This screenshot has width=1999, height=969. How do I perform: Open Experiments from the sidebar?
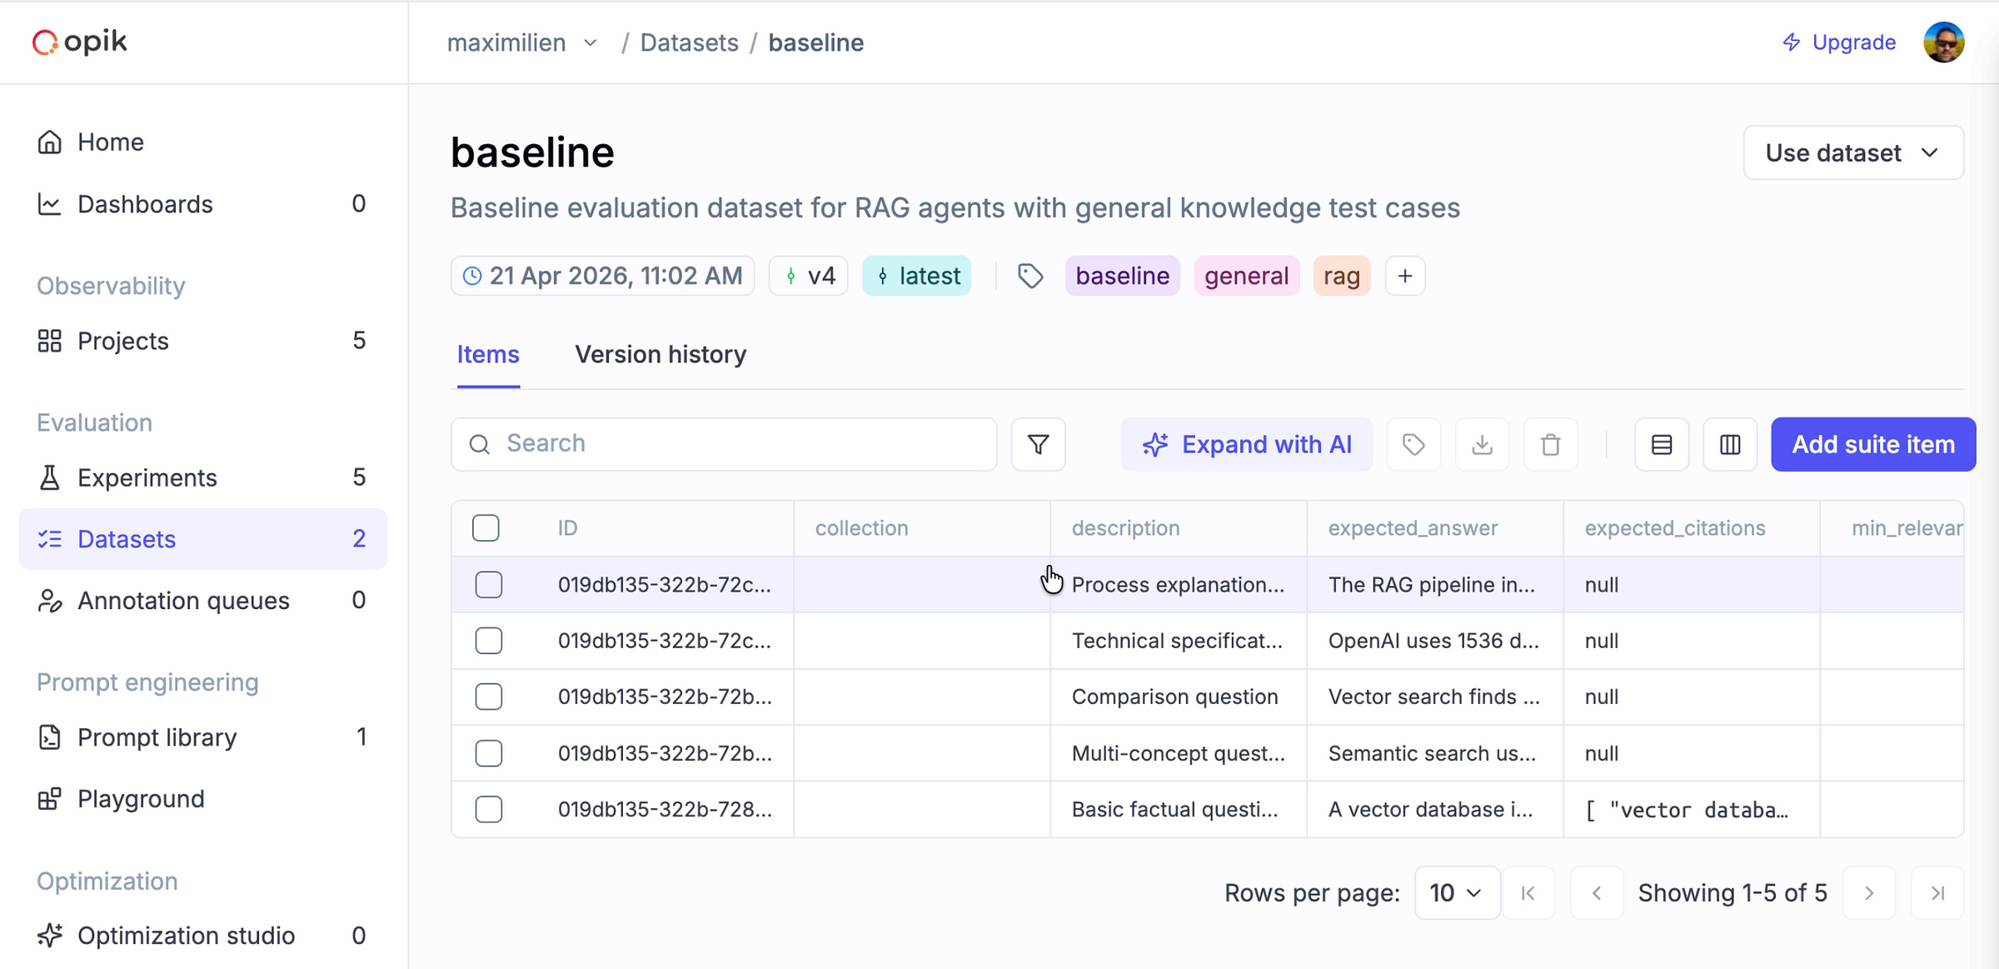pos(147,477)
